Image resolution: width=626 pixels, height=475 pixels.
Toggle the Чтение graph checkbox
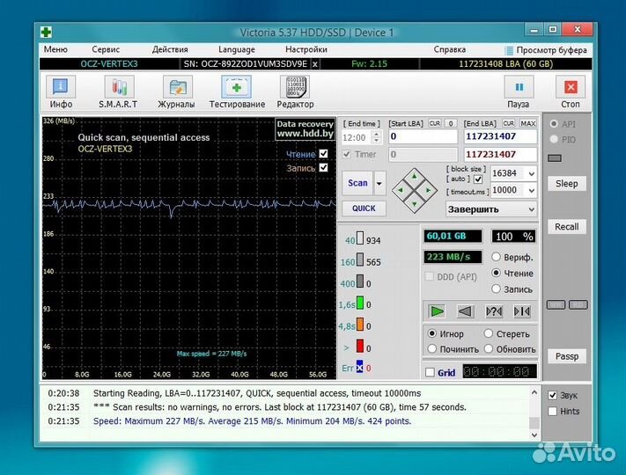(x=323, y=154)
